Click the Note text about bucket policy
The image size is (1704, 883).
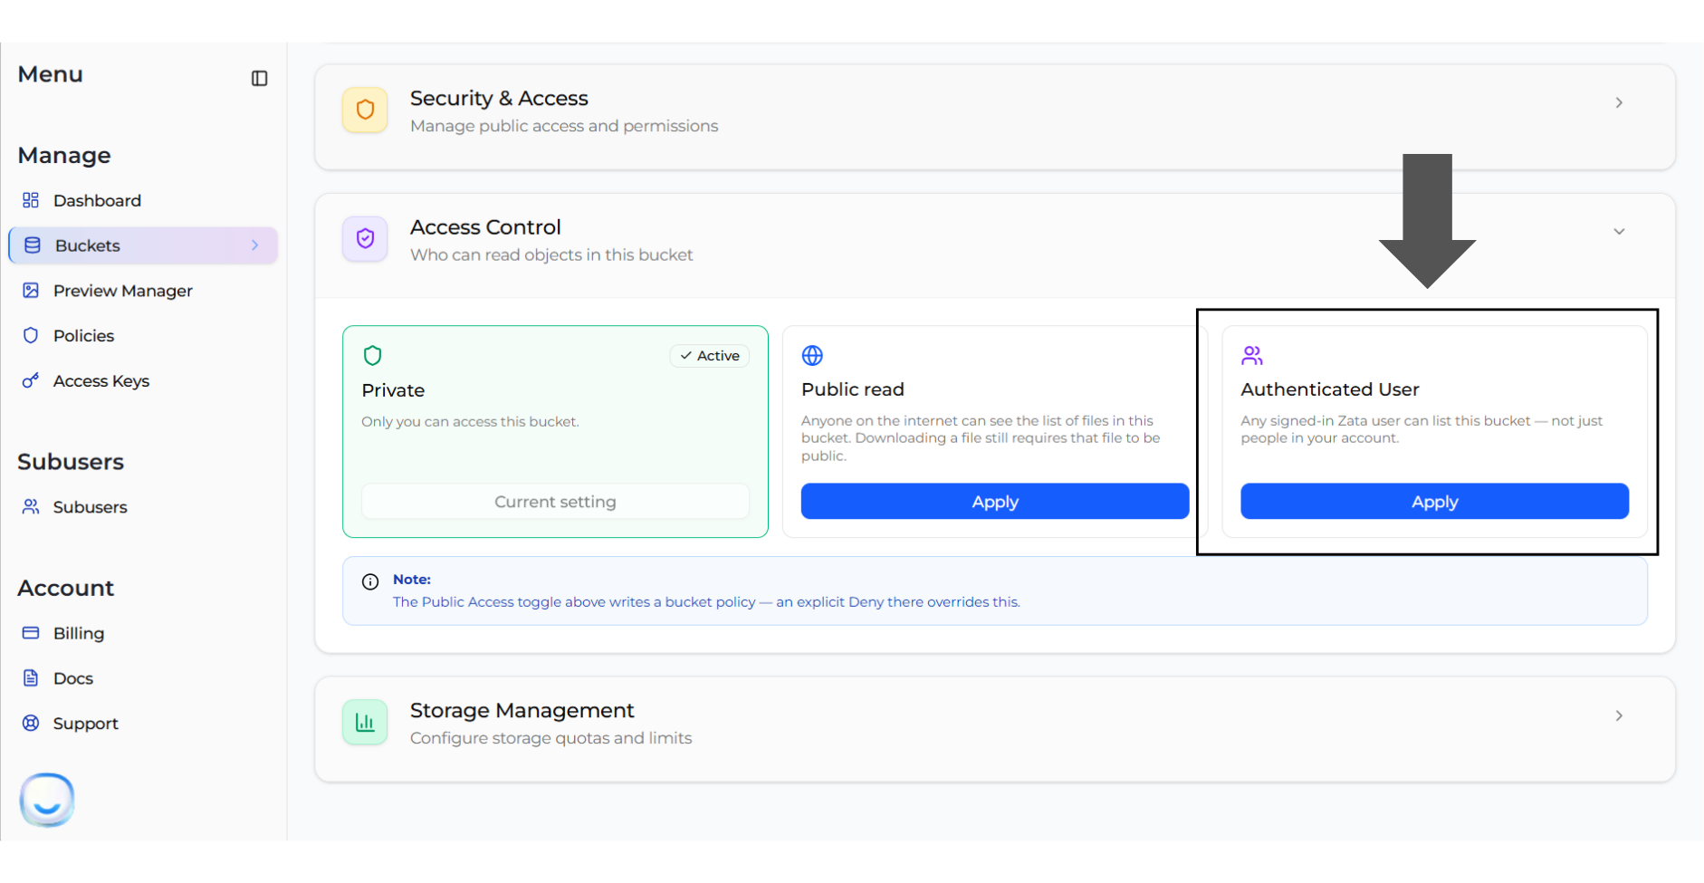point(706,602)
